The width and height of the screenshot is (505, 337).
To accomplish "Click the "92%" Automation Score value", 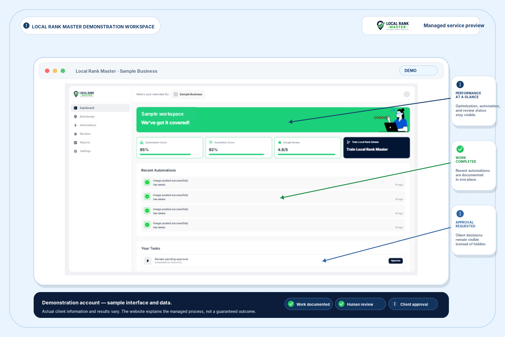I will 213,150.
